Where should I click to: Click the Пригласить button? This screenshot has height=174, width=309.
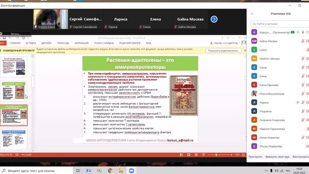click(x=255, y=157)
